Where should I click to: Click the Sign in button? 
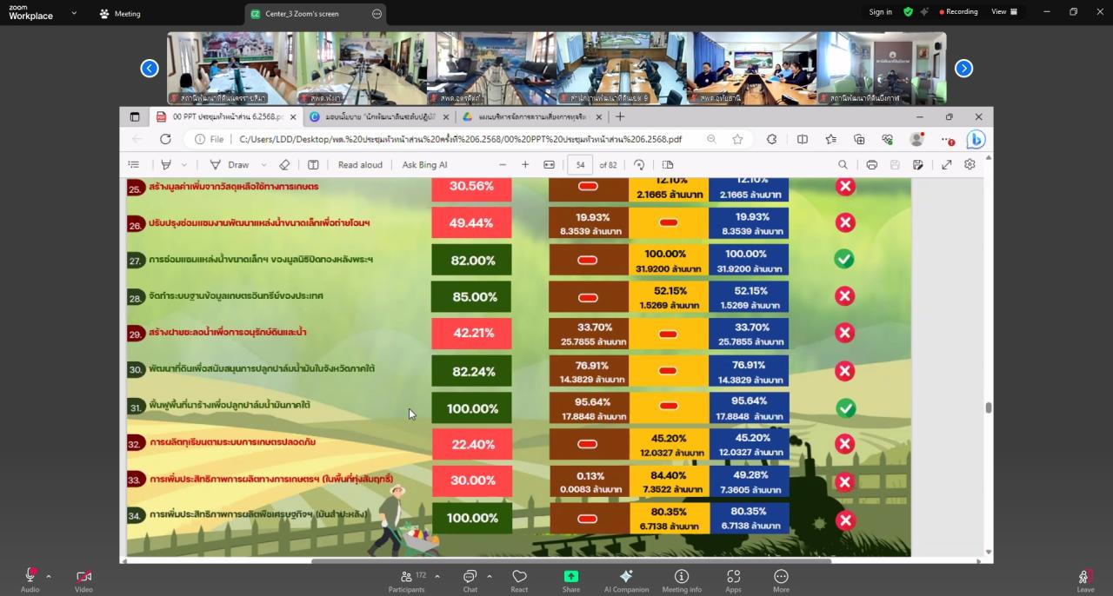coord(880,12)
